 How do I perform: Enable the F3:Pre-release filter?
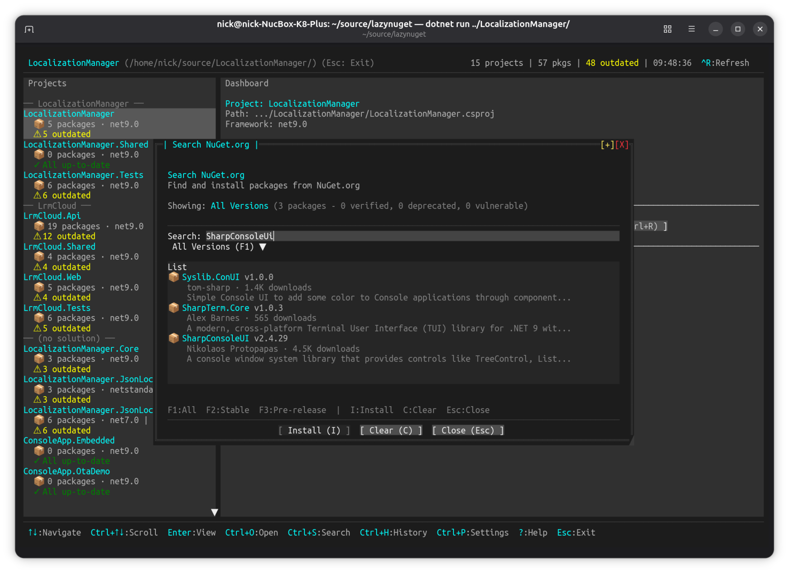click(x=293, y=410)
